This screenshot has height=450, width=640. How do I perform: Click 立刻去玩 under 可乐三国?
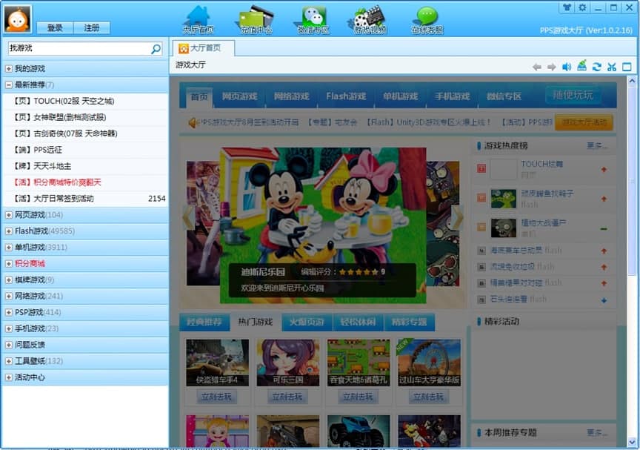click(x=287, y=397)
